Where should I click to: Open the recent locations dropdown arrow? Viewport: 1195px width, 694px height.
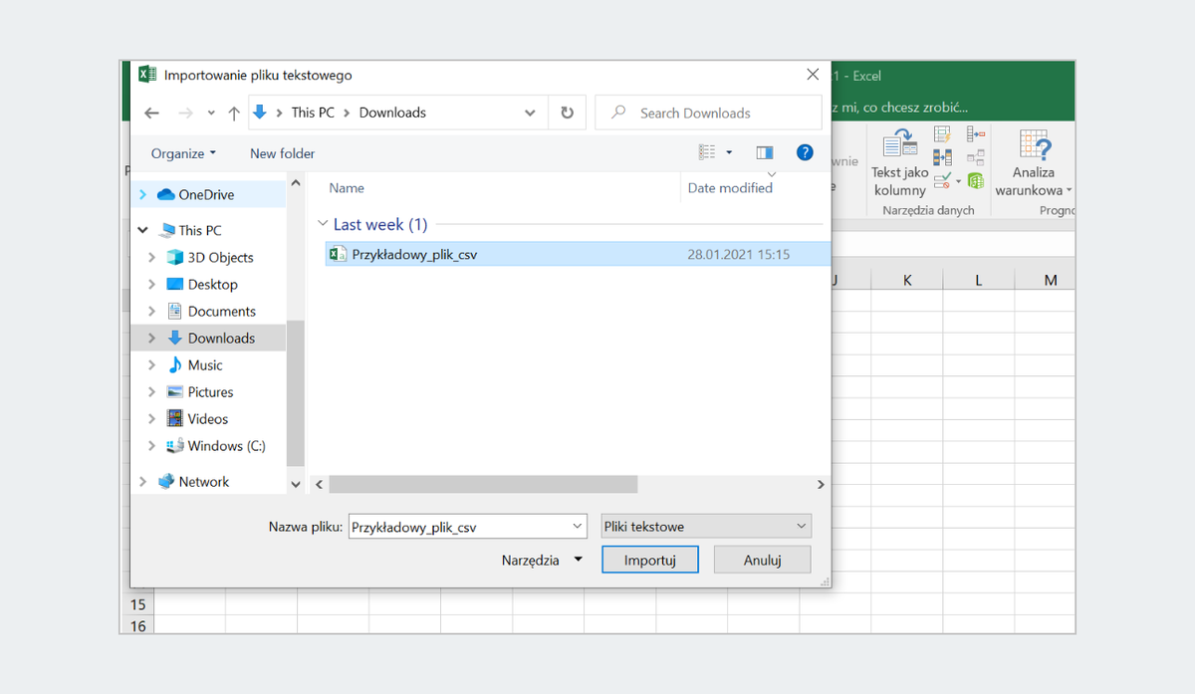(x=211, y=114)
